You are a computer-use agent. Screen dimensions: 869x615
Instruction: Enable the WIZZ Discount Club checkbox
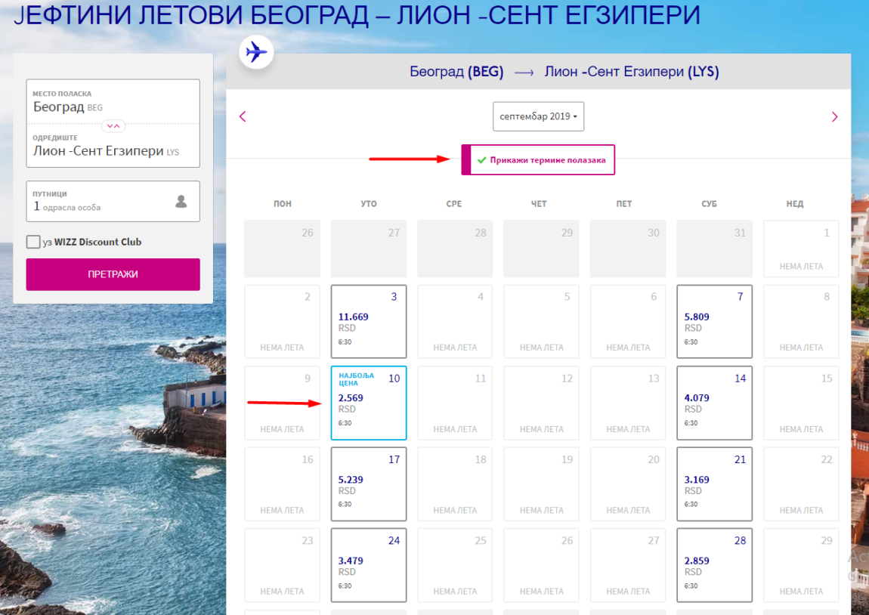pos(33,242)
